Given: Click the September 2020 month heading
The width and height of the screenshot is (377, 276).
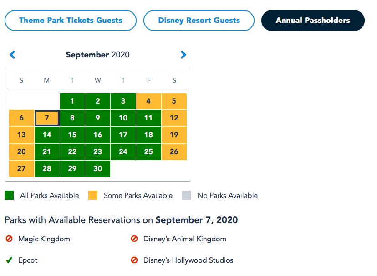Looking at the screenshot, I should tap(97, 55).
